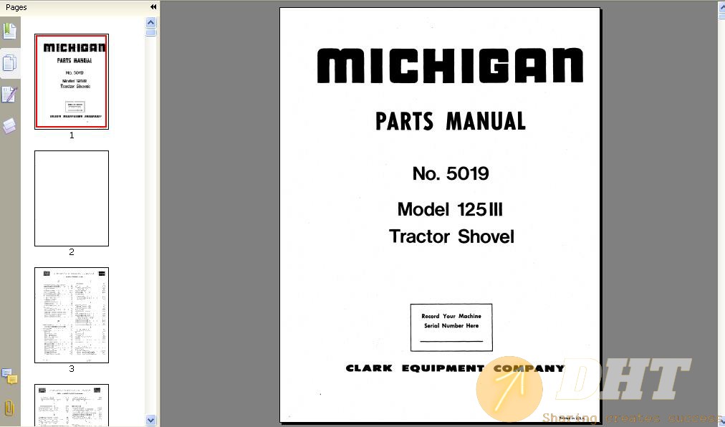This screenshot has height=427, width=725.
Task: Select page 1 thumbnail
Action: pyautogui.click(x=72, y=82)
